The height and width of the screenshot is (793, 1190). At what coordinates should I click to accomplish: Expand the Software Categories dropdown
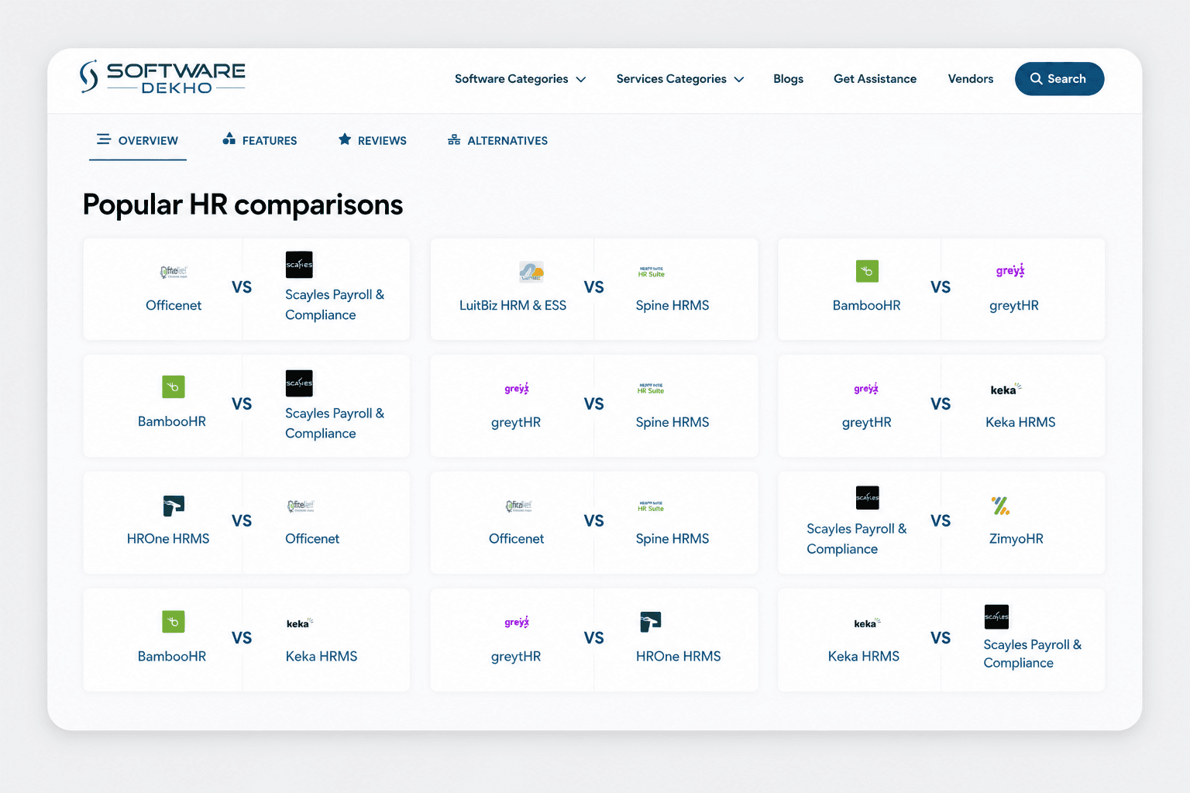click(520, 79)
